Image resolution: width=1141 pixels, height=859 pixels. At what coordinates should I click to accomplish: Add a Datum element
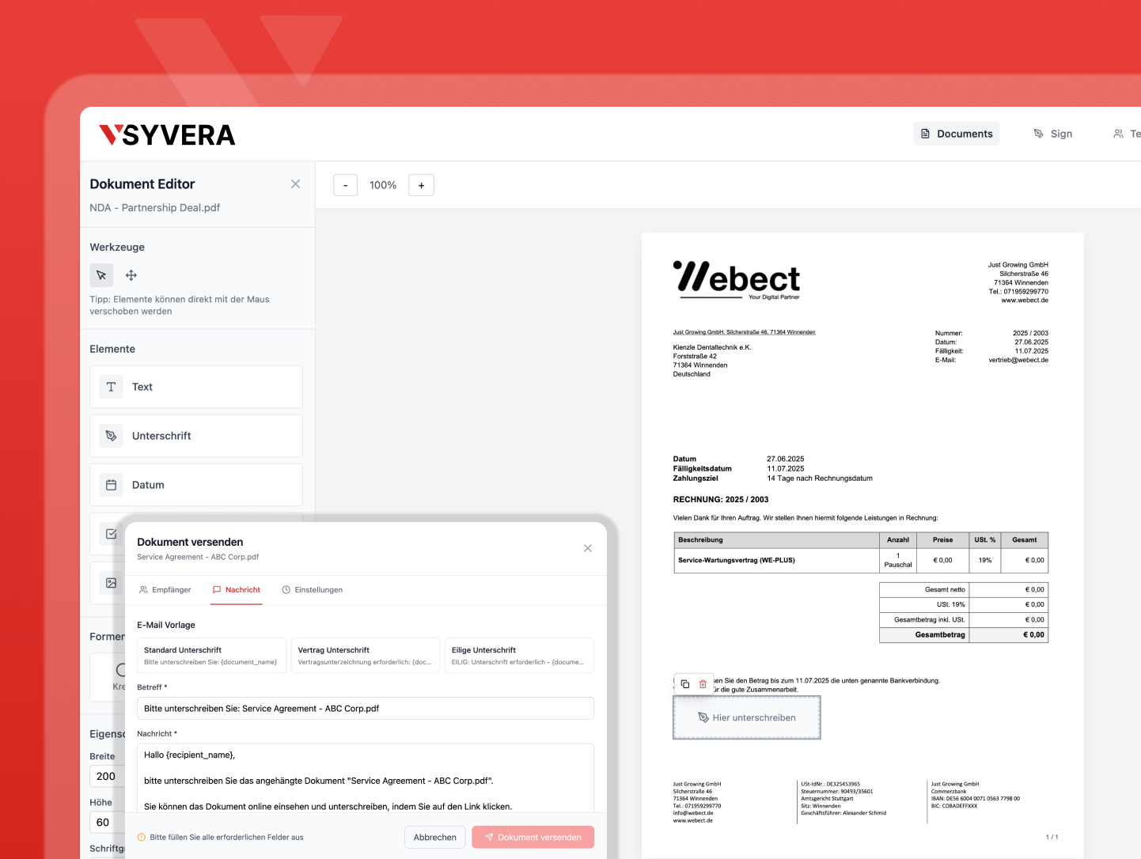(196, 485)
